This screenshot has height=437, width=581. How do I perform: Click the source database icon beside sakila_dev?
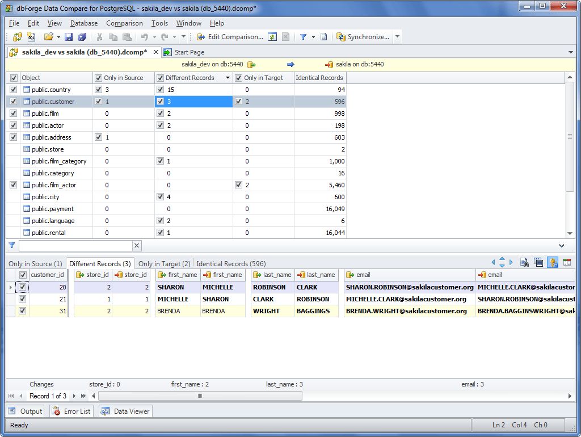(x=251, y=65)
